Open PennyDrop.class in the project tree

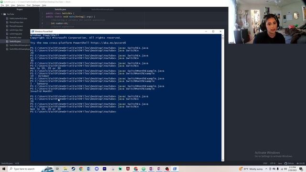(x=16, y=22)
